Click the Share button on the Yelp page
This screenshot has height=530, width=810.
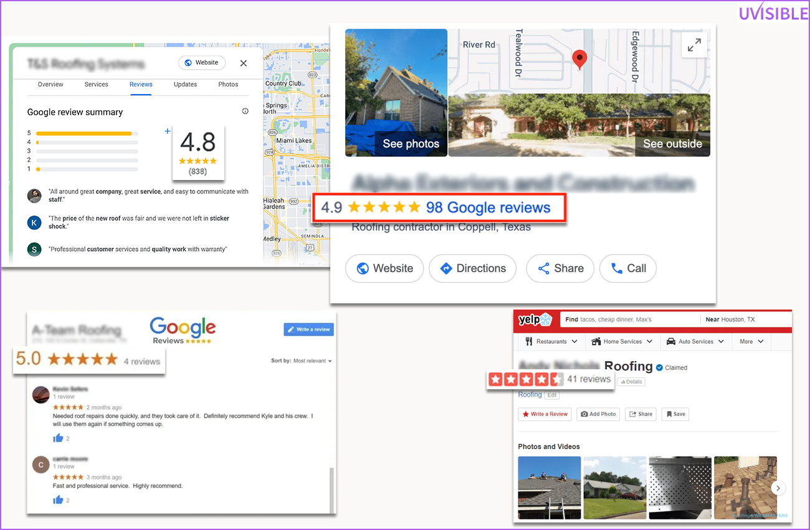tap(641, 414)
